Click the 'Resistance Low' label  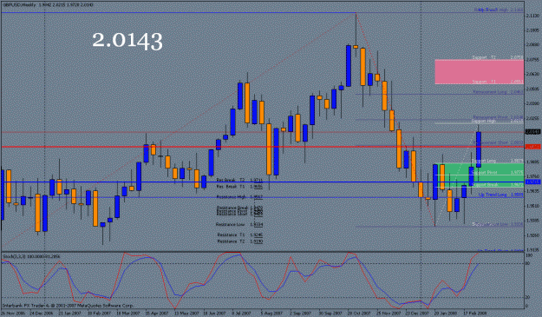click(x=230, y=225)
